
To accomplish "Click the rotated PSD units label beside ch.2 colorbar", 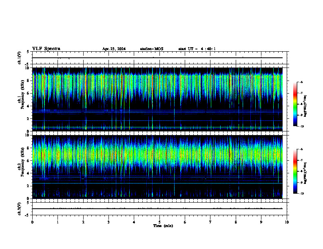I will [x=305, y=173].
